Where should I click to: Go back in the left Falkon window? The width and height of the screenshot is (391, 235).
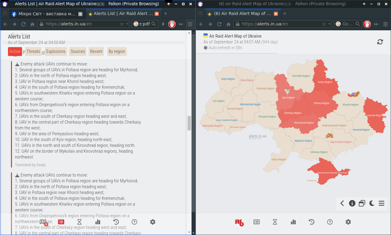pos(5,24)
